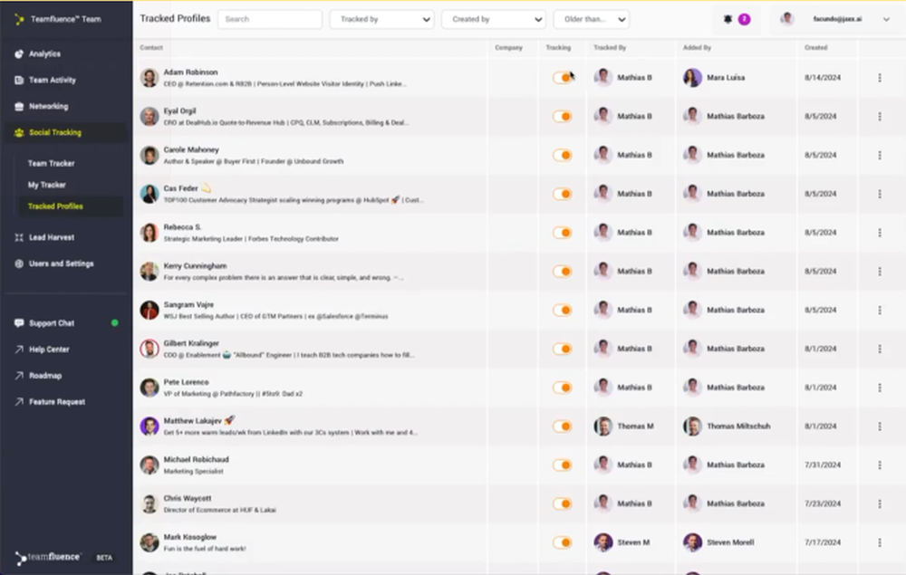This screenshot has height=575, width=906.
Task: Open row menu for Adam Robinson
Action: point(880,77)
